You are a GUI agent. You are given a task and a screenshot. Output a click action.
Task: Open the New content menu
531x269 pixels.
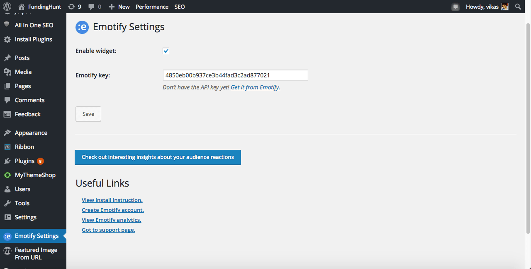pos(119,7)
